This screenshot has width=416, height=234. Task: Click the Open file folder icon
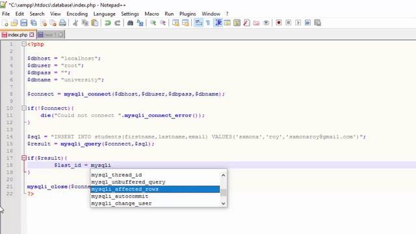[14, 23]
